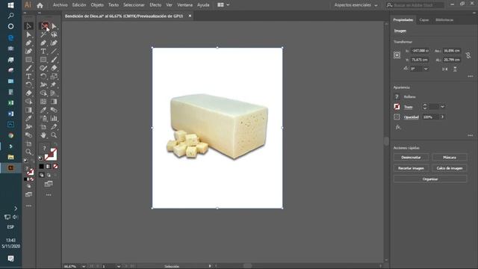
Task: Expand the Opacidad slider arrow
Action: tap(442, 117)
